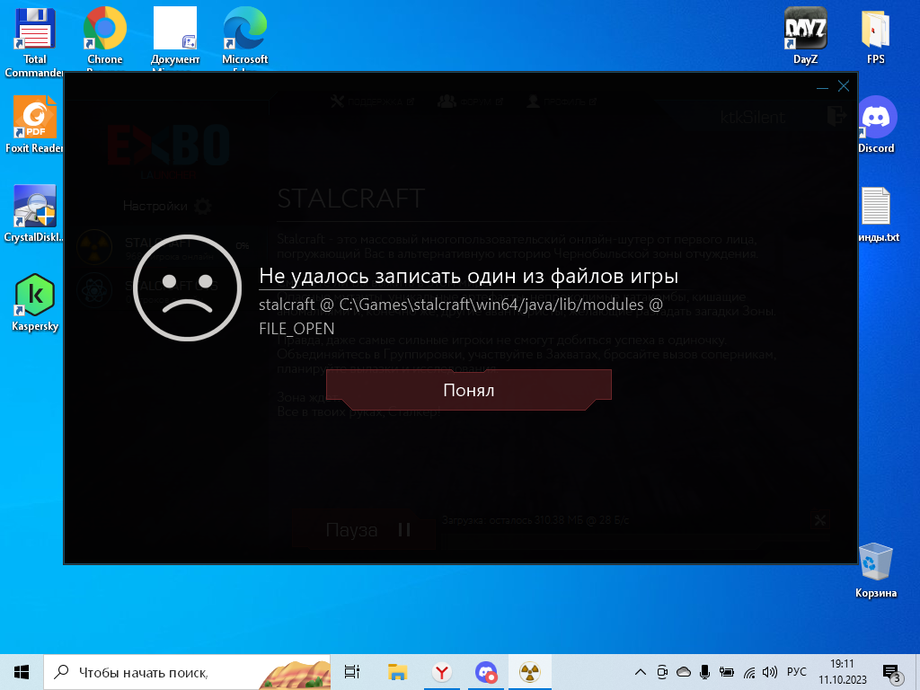
Task: Open the clock showing 19:11
Action: [842, 672]
